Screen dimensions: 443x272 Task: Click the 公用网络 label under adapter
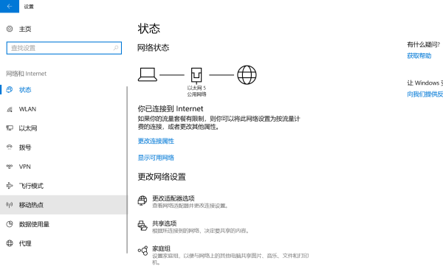pos(196,94)
